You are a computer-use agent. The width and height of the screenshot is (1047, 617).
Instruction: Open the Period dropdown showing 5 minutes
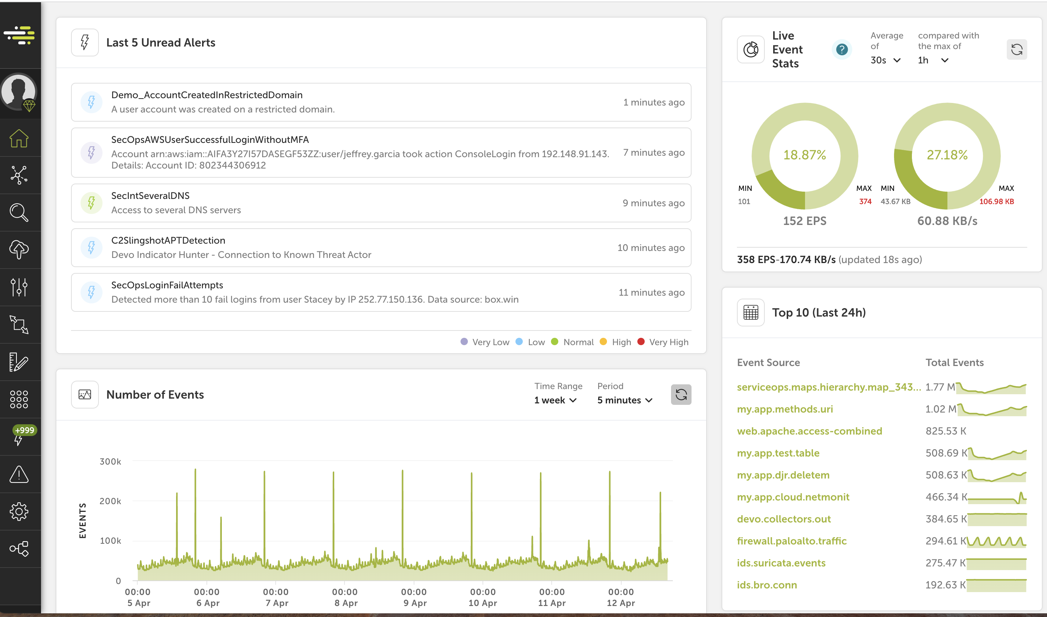[624, 400]
